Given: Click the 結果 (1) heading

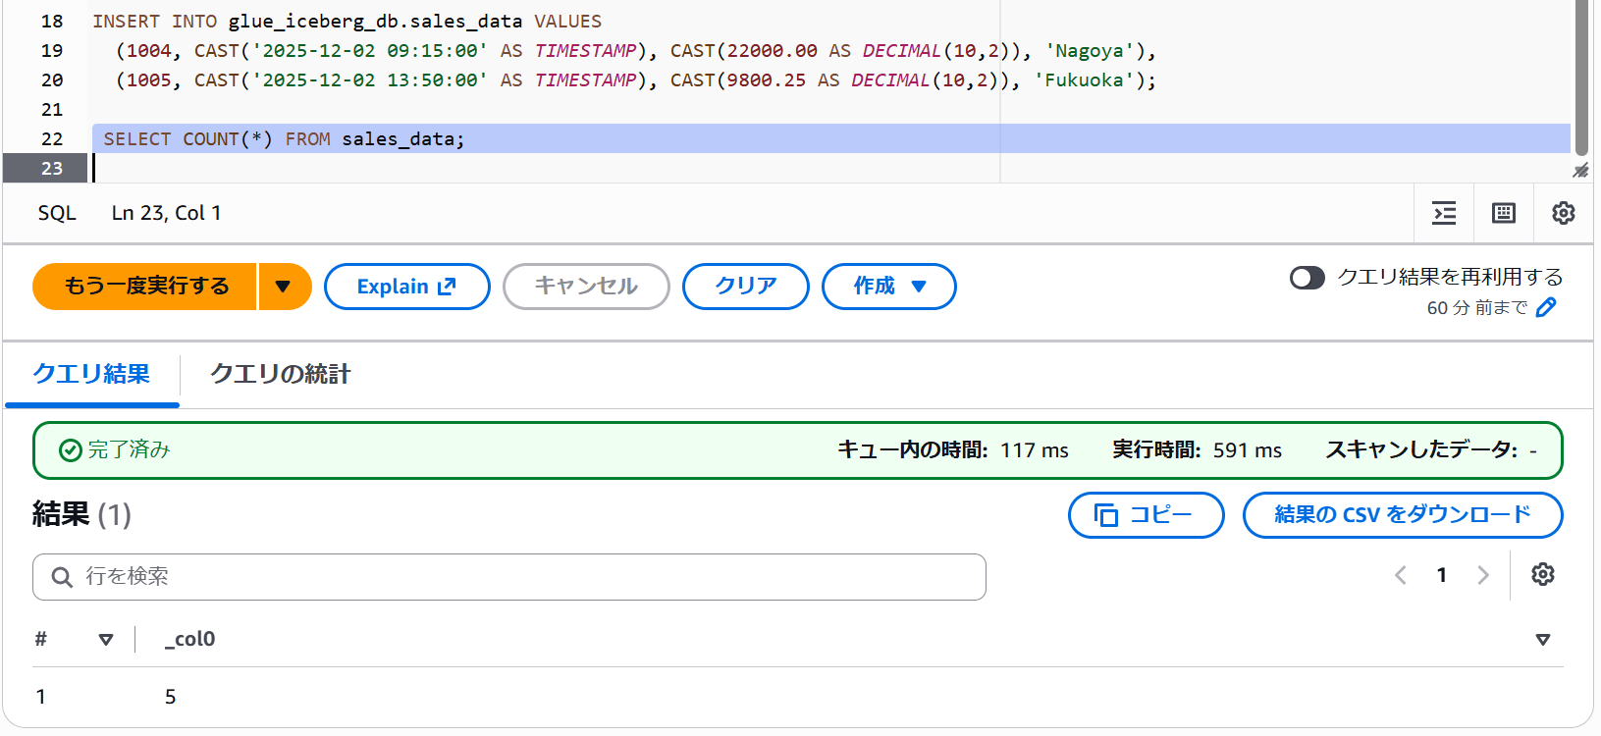Looking at the screenshot, I should click(81, 514).
